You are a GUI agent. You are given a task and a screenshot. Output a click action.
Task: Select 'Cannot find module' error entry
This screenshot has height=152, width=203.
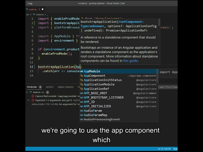(57, 96)
